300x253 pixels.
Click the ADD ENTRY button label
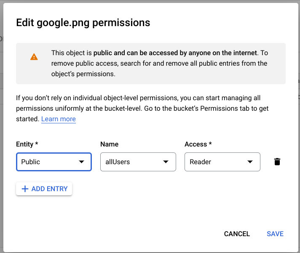point(49,189)
